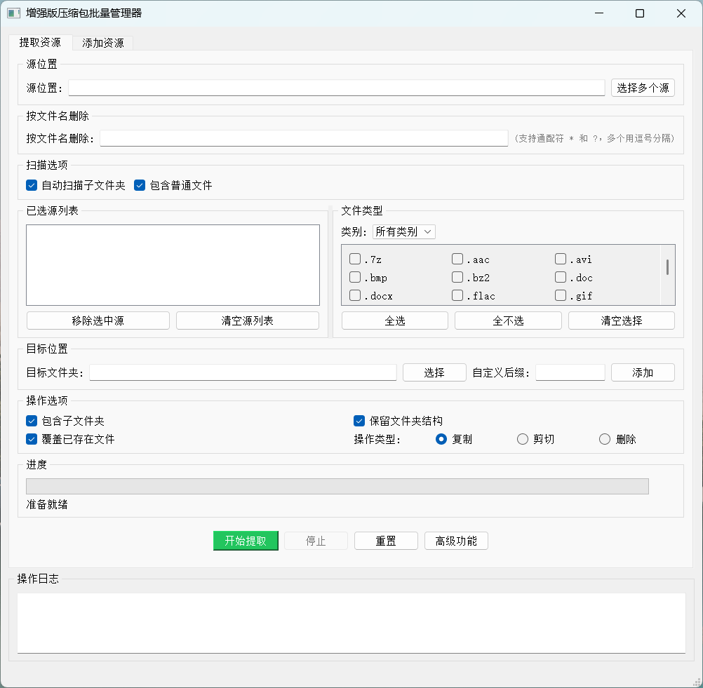Choose the 删除 operation radio button

tap(605, 440)
